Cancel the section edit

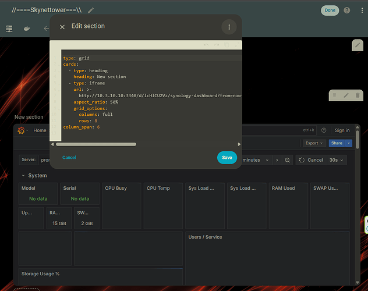(x=69, y=157)
